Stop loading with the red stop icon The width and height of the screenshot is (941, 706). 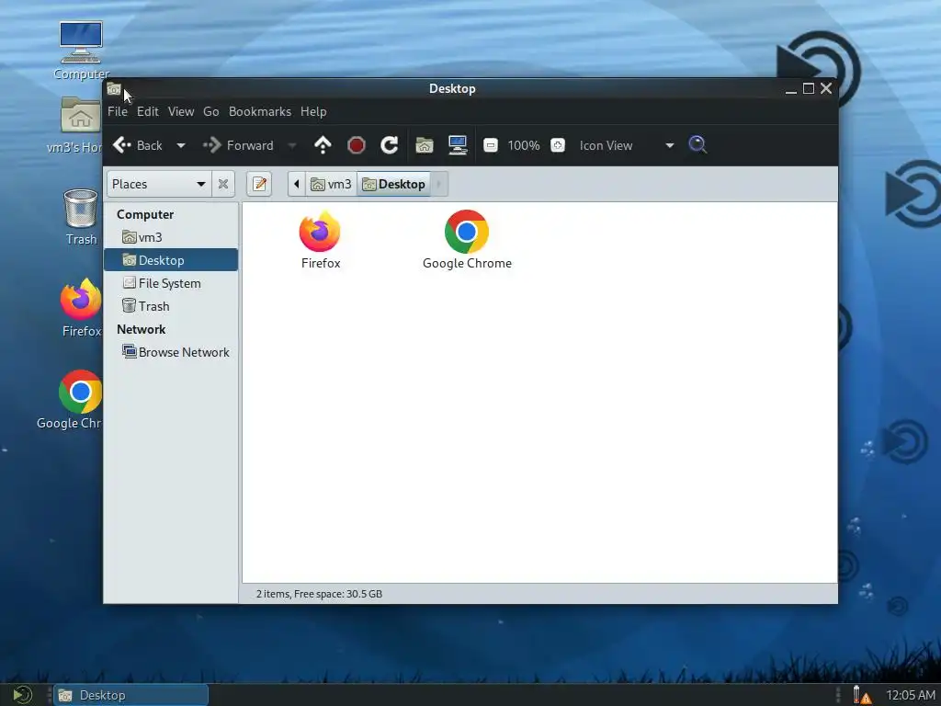point(357,145)
